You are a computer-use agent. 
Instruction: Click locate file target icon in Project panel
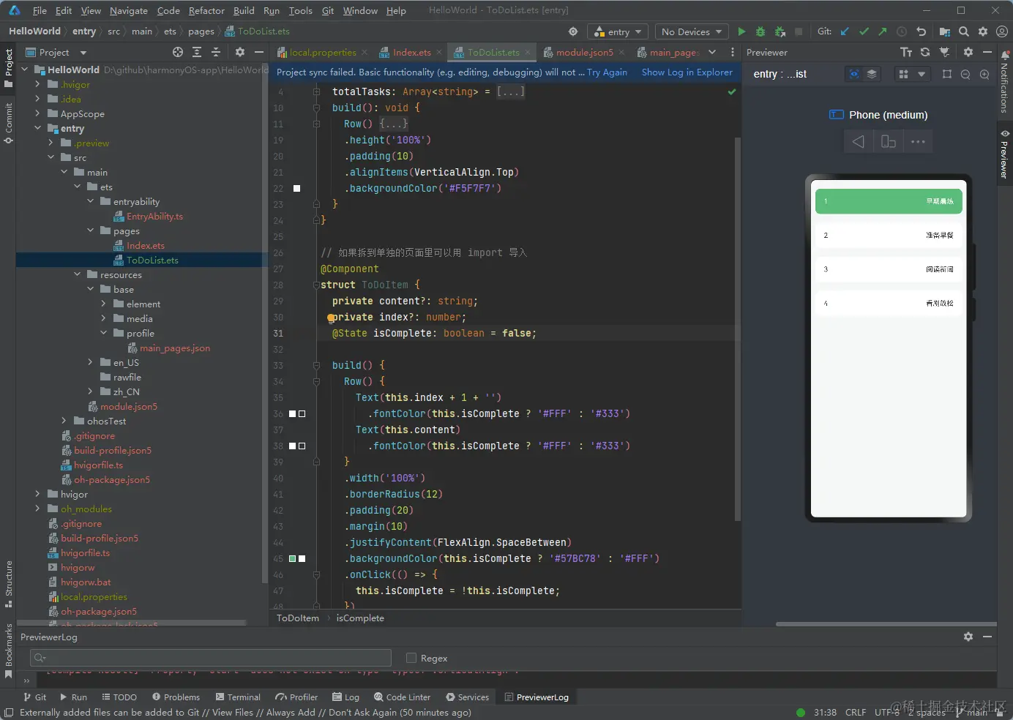(x=178, y=52)
